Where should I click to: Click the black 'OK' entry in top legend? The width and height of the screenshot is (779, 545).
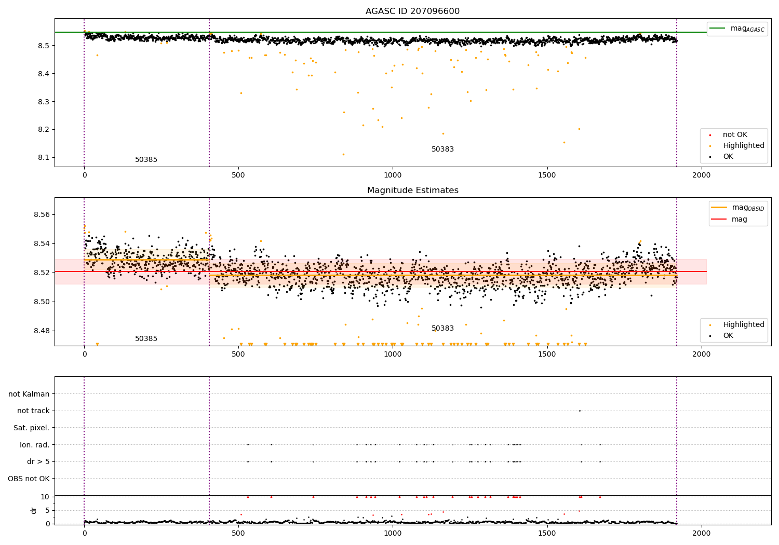pos(728,157)
